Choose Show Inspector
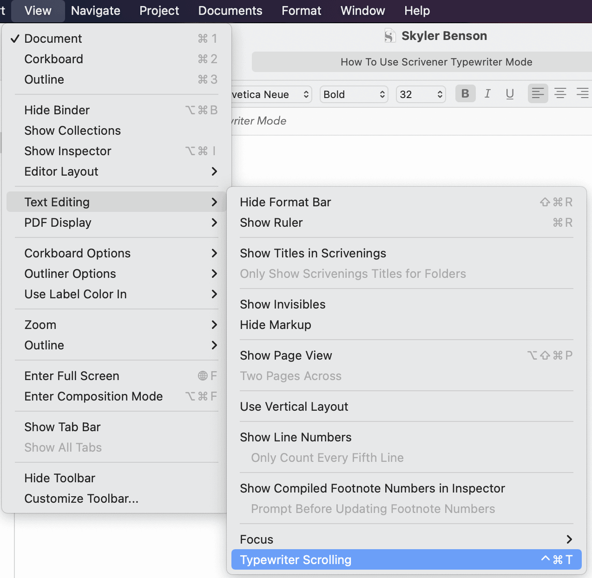Image resolution: width=592 pixels, height=578 pixels. [117, 151]
